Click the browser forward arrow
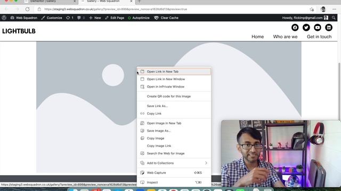 [x=17, y=9]
